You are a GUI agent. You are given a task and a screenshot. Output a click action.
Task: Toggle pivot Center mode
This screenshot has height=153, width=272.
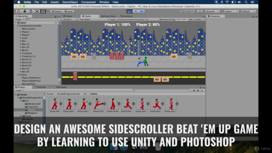coord(56,11)
